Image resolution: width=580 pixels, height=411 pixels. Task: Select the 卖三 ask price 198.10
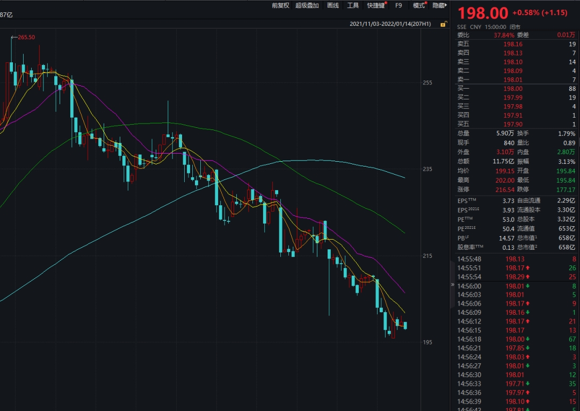coord(513,62)
